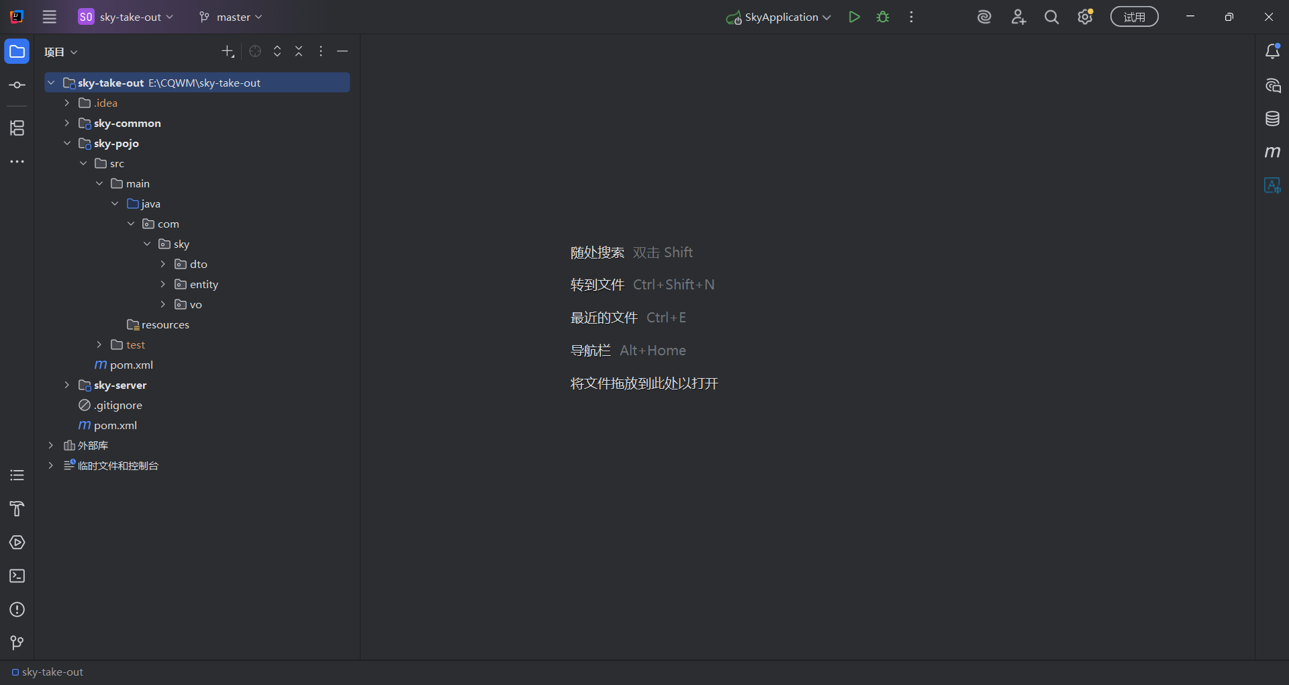Screen dimensions: 1289x685
Task: Open the Terminal tool window
Action: (x=17, y=576)
